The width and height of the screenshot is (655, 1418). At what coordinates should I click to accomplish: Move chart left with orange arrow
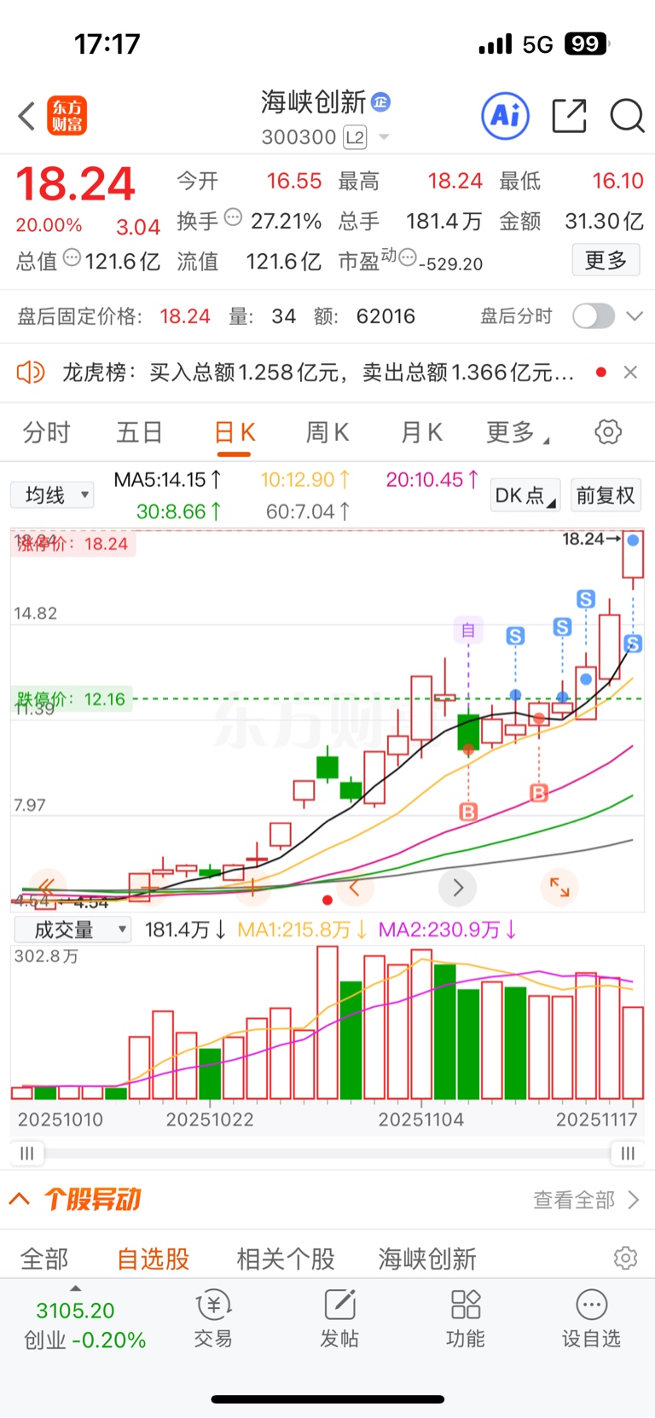click(355, 888)
